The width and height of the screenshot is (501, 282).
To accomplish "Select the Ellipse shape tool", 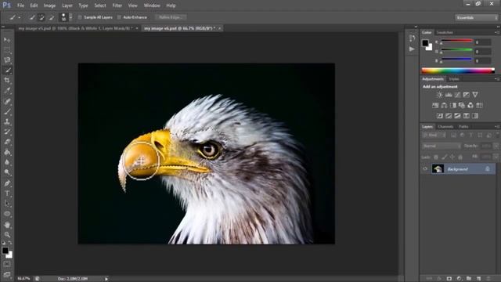I will click(7, 214).
